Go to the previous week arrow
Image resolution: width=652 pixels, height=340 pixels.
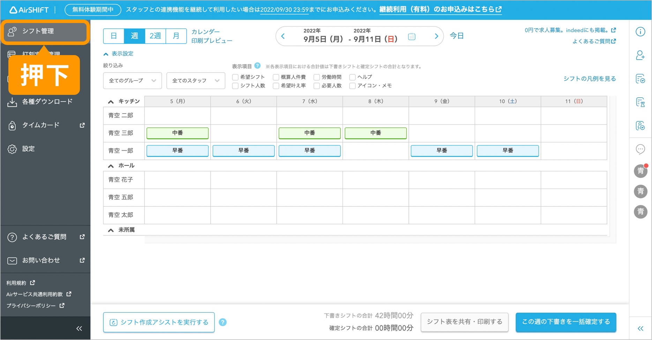point(283,36)
